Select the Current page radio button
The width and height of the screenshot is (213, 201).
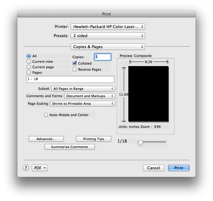[29, 67]
